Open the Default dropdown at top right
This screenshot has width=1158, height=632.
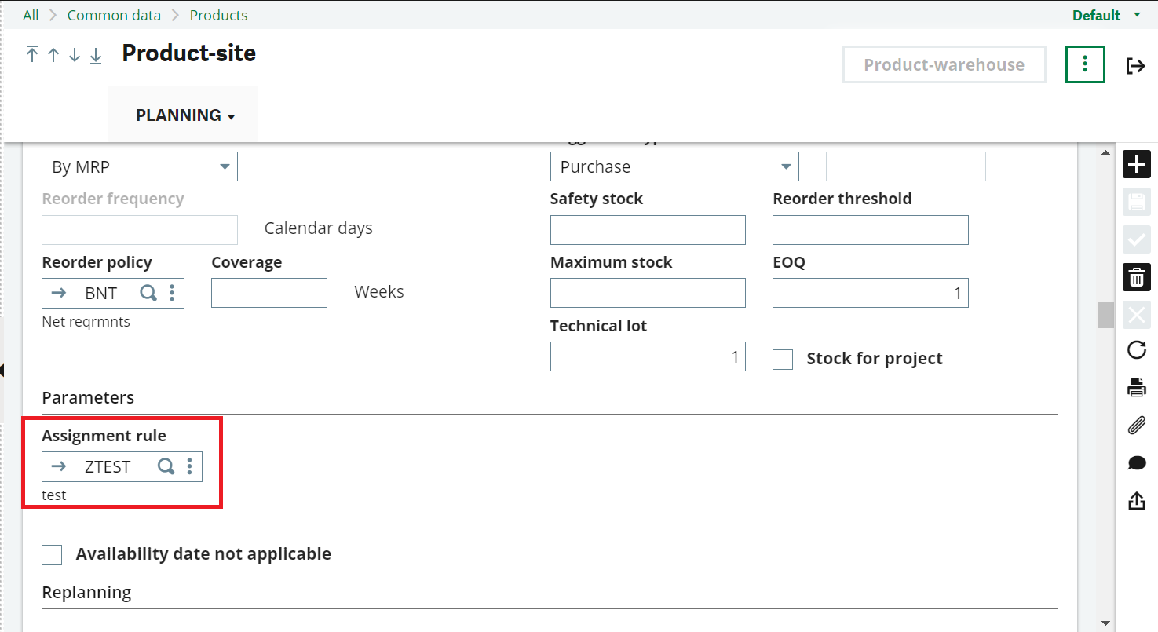(1106, 15)
